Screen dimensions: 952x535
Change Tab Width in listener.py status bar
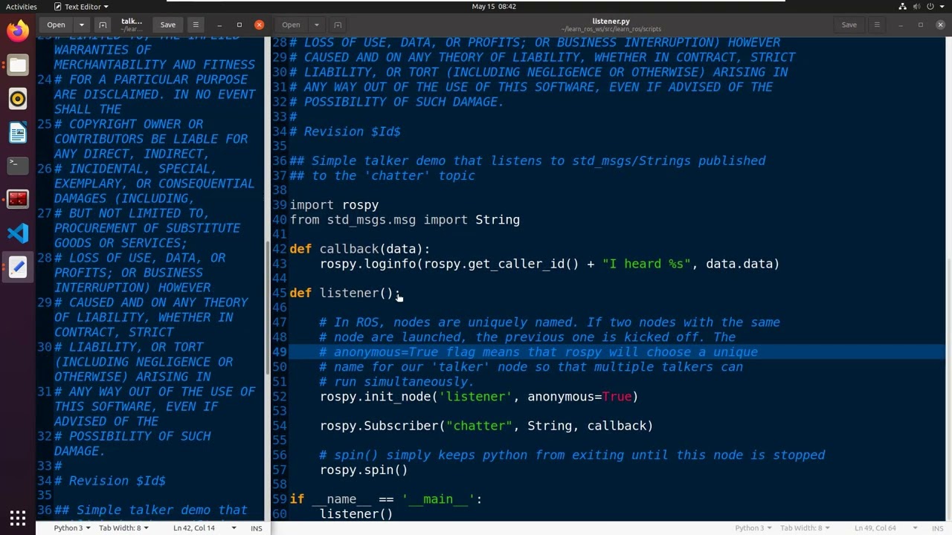tap(805, 528)
